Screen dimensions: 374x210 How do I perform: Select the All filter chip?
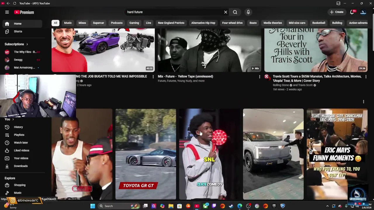(x=55, y=23)
